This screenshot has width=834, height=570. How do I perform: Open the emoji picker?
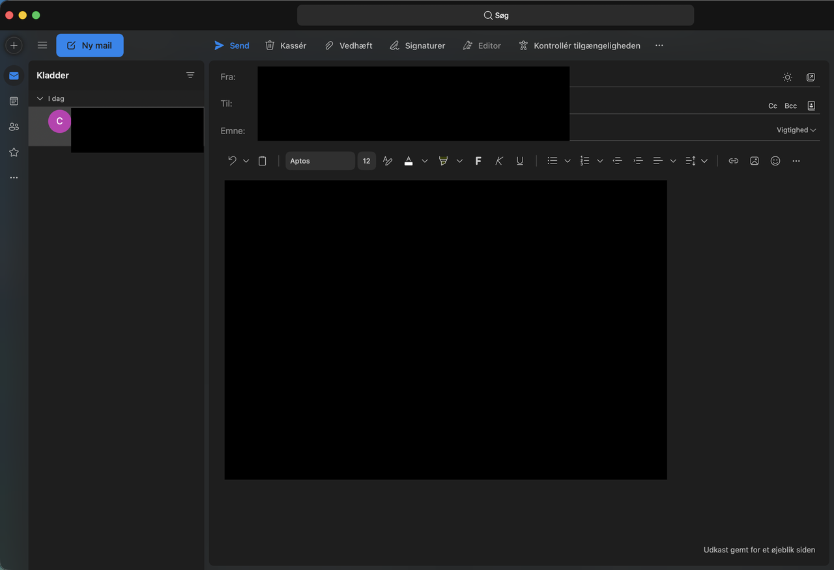pyautogui.click(x=775, y=161)
